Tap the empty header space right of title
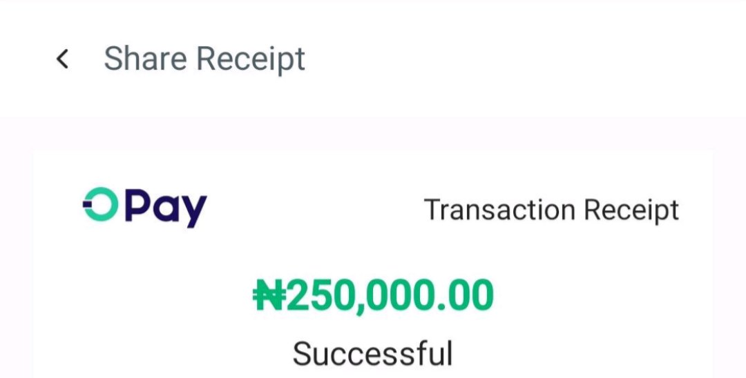The width and height of the screenshot is (746, 378). tap(524, 59)
